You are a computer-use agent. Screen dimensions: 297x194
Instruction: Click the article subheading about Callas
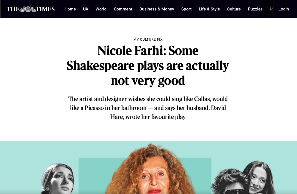coord(148,108)
